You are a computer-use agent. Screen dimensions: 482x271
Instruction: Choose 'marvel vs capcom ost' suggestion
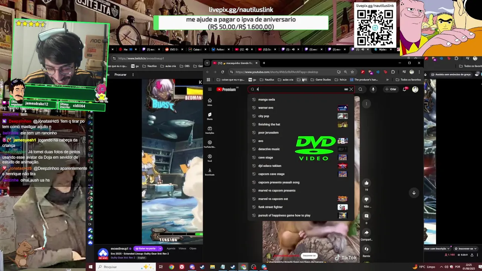300,199
